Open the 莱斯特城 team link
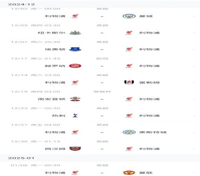Viewport: 200px width, 176px height. (x=153, y=132)
